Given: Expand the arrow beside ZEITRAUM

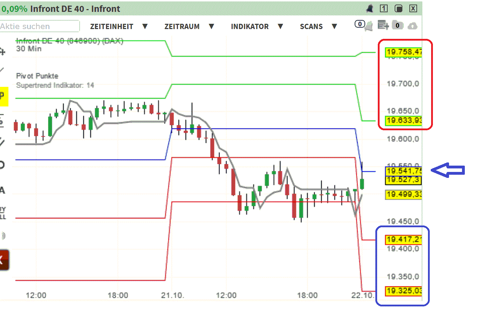Looking at the screenshot, I should (x=211, y=26).
